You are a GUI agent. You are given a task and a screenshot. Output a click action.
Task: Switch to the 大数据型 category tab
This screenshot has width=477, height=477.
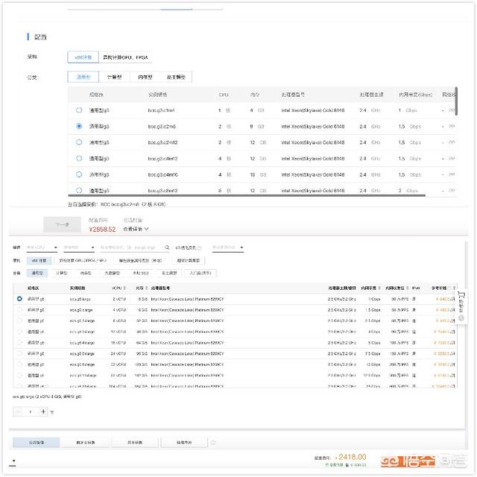[113, 274]
